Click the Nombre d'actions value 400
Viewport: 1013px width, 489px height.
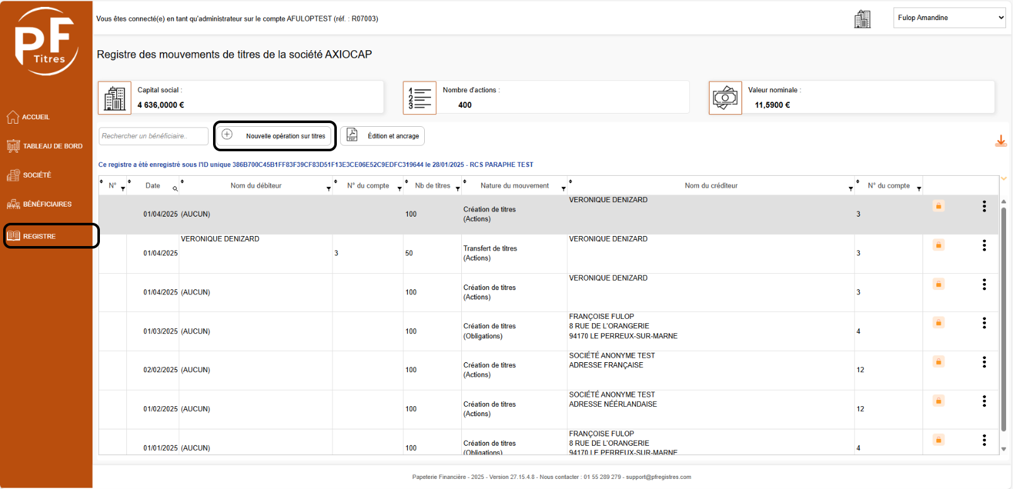(x=465, y=105)
